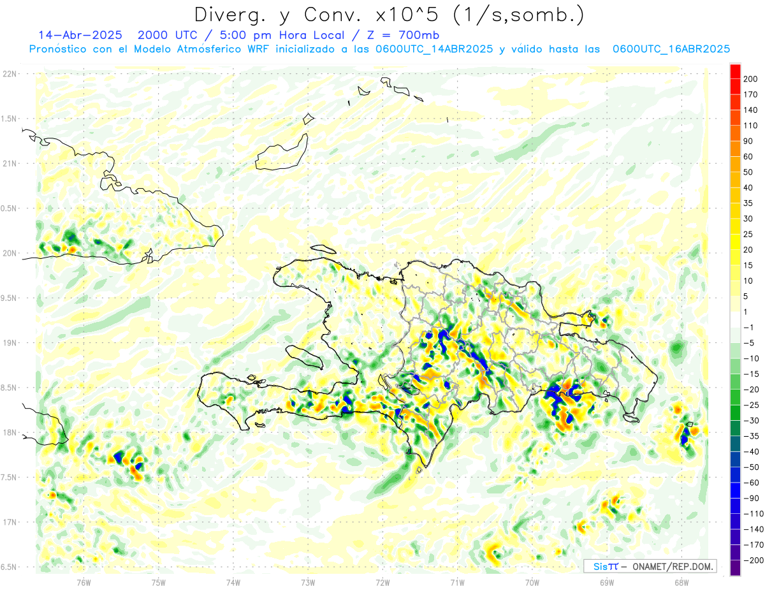The height and width of the screenshot is (591, 765).
Task: Click the '72W' longitude label
Action: pyautogui.click(x=382, y=582)
